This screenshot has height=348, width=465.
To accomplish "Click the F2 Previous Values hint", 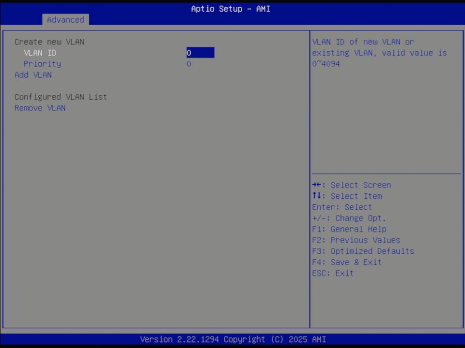I will 356,240.
